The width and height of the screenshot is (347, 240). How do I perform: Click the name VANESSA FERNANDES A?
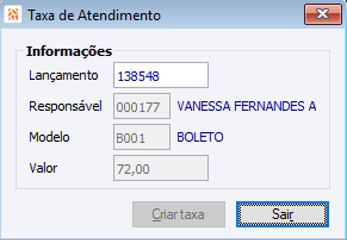(x=247, y=107)
